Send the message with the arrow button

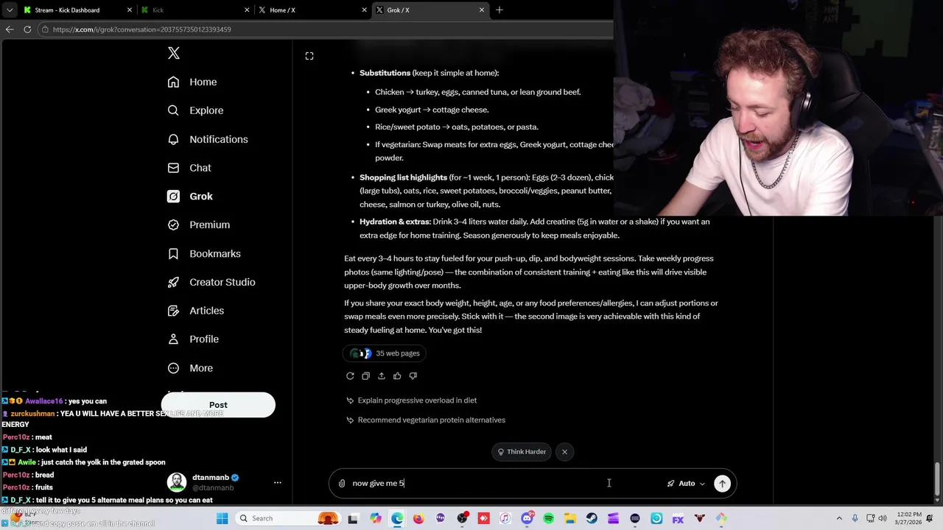click(x=722, y=484)
